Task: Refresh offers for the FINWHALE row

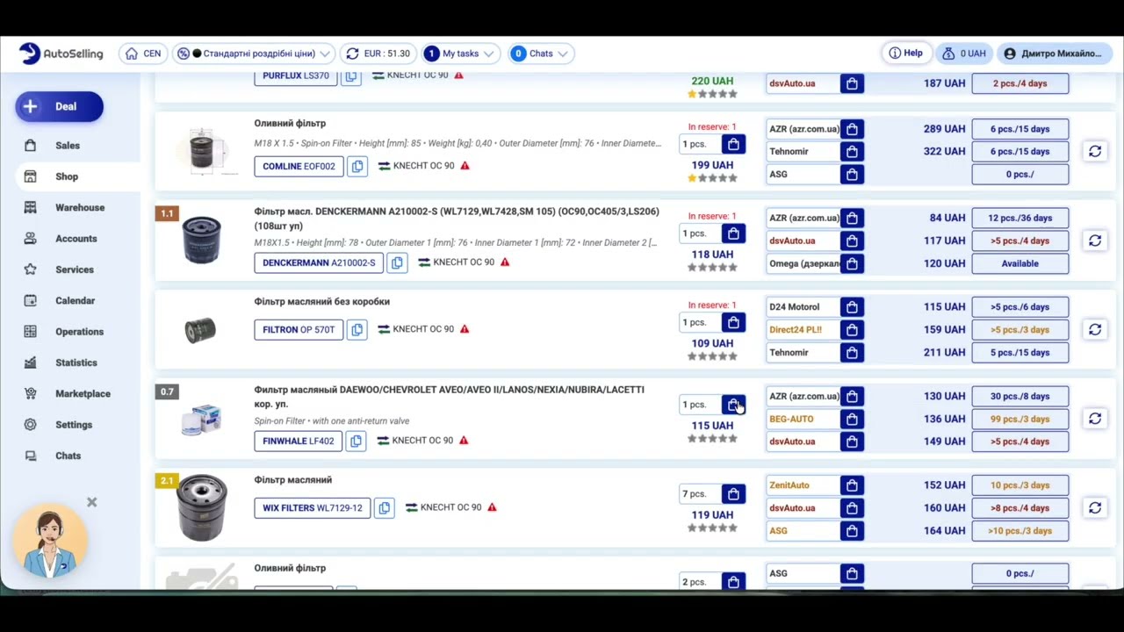Action: tap(1095, 419)
